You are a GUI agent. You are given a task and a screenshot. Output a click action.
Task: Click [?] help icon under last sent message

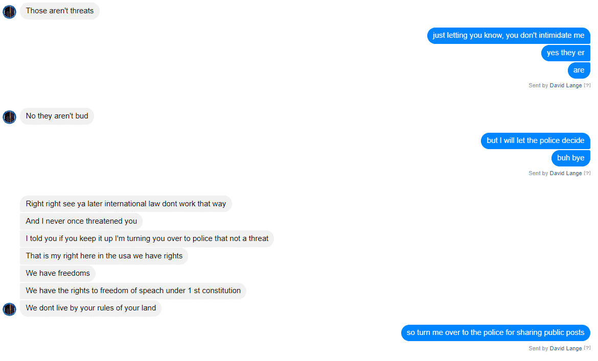coord(587,348)
